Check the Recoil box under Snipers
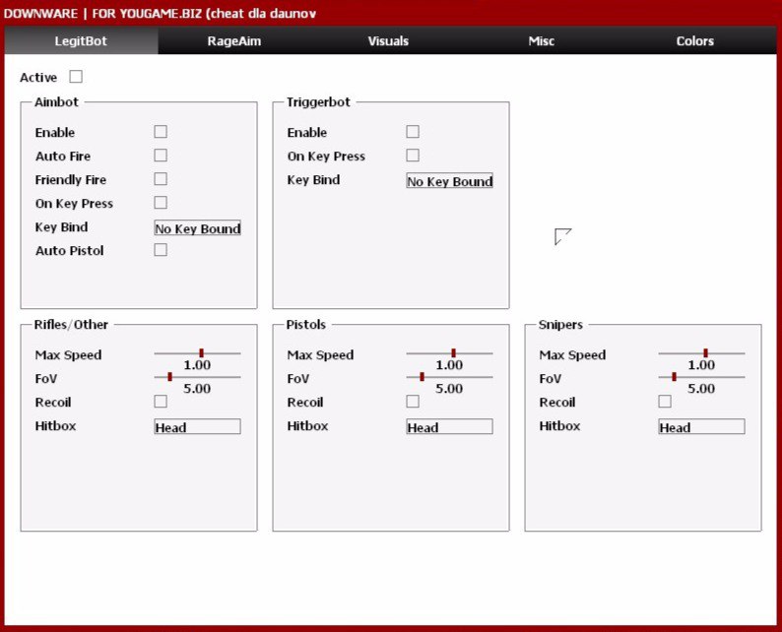 pyautogui.click(x=665, y=402)
